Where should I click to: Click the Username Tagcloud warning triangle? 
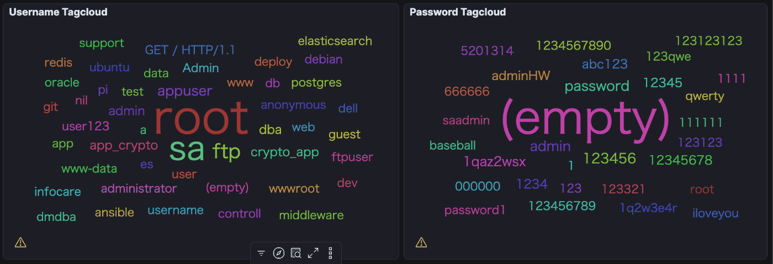tap(20, 242)
